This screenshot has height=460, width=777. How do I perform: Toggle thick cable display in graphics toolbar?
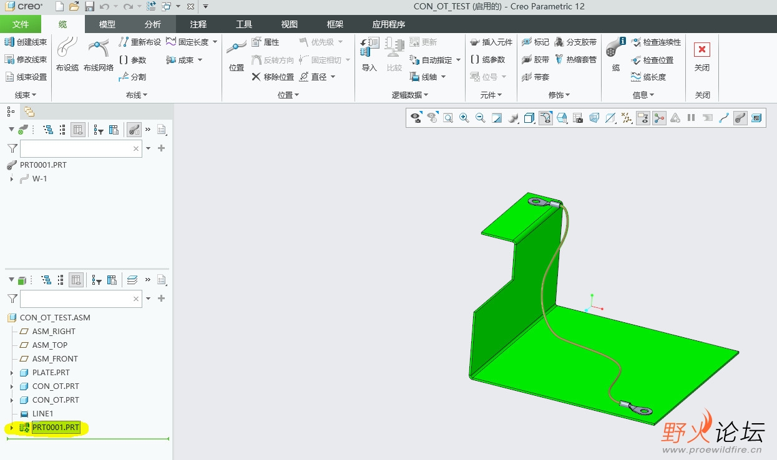point(740,117)
